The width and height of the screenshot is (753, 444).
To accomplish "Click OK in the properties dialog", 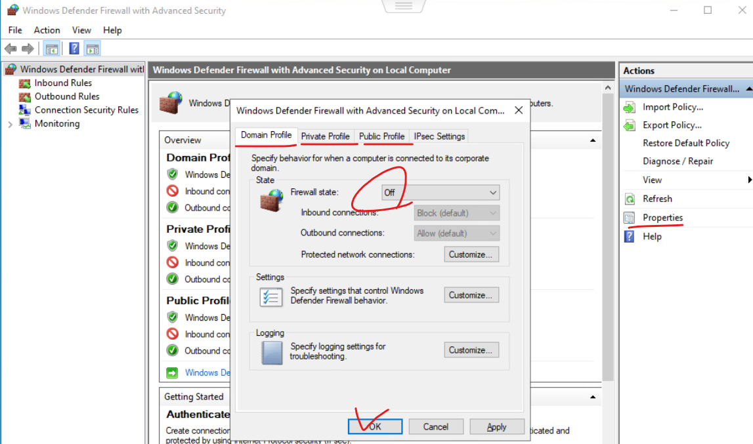I will coord(375,426).
